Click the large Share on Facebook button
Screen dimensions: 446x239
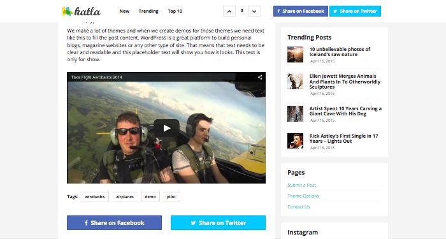point(114,223)
